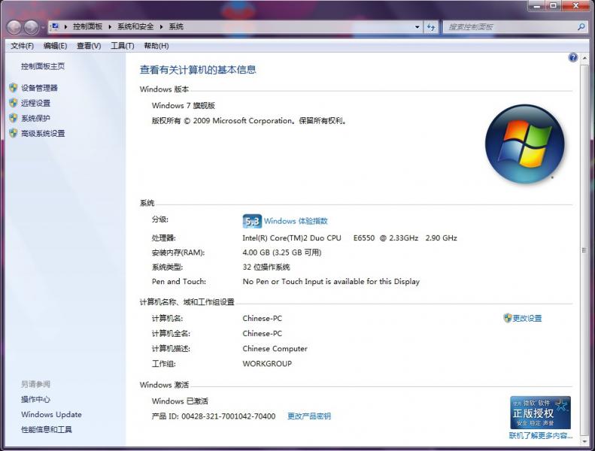Click the 更改产品密钥 link
Screen dimensions: 595x451
point(309,416)
